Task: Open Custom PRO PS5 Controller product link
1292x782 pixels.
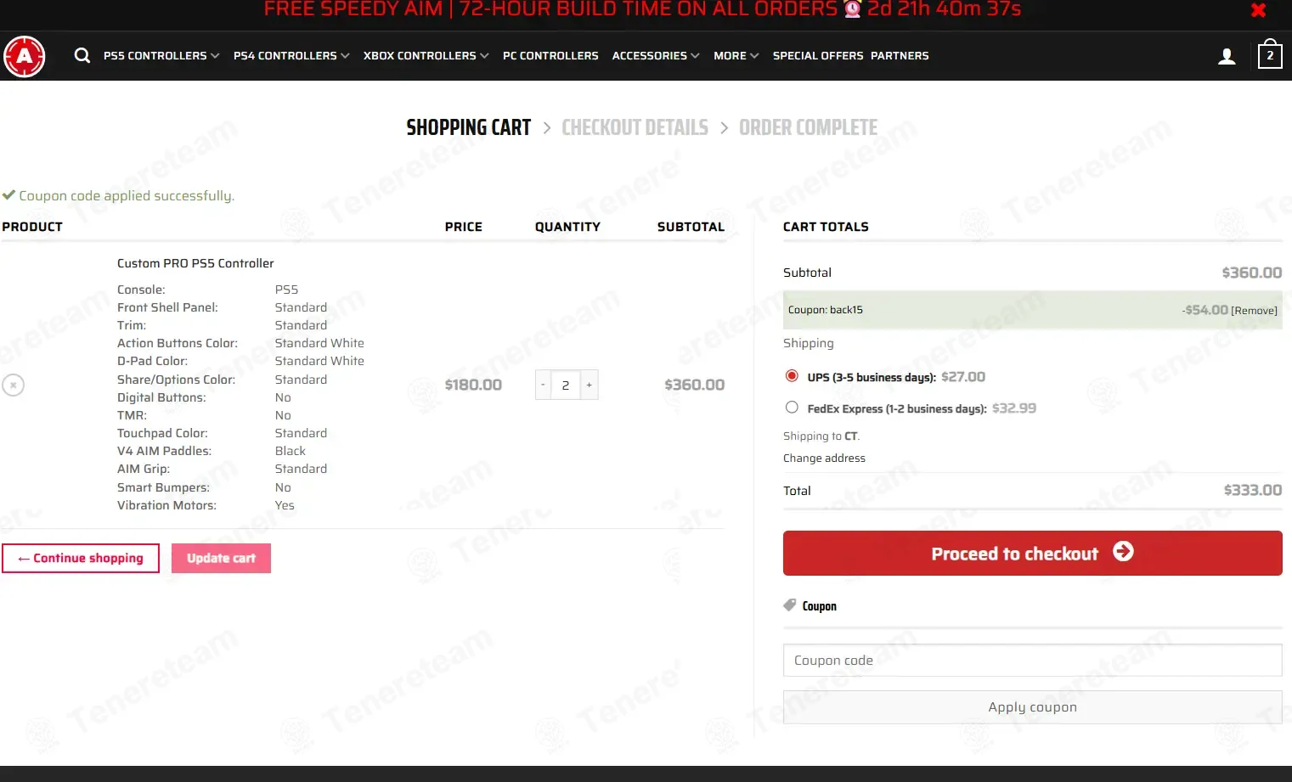Action: pyautogui.click(x=195, y=263)
